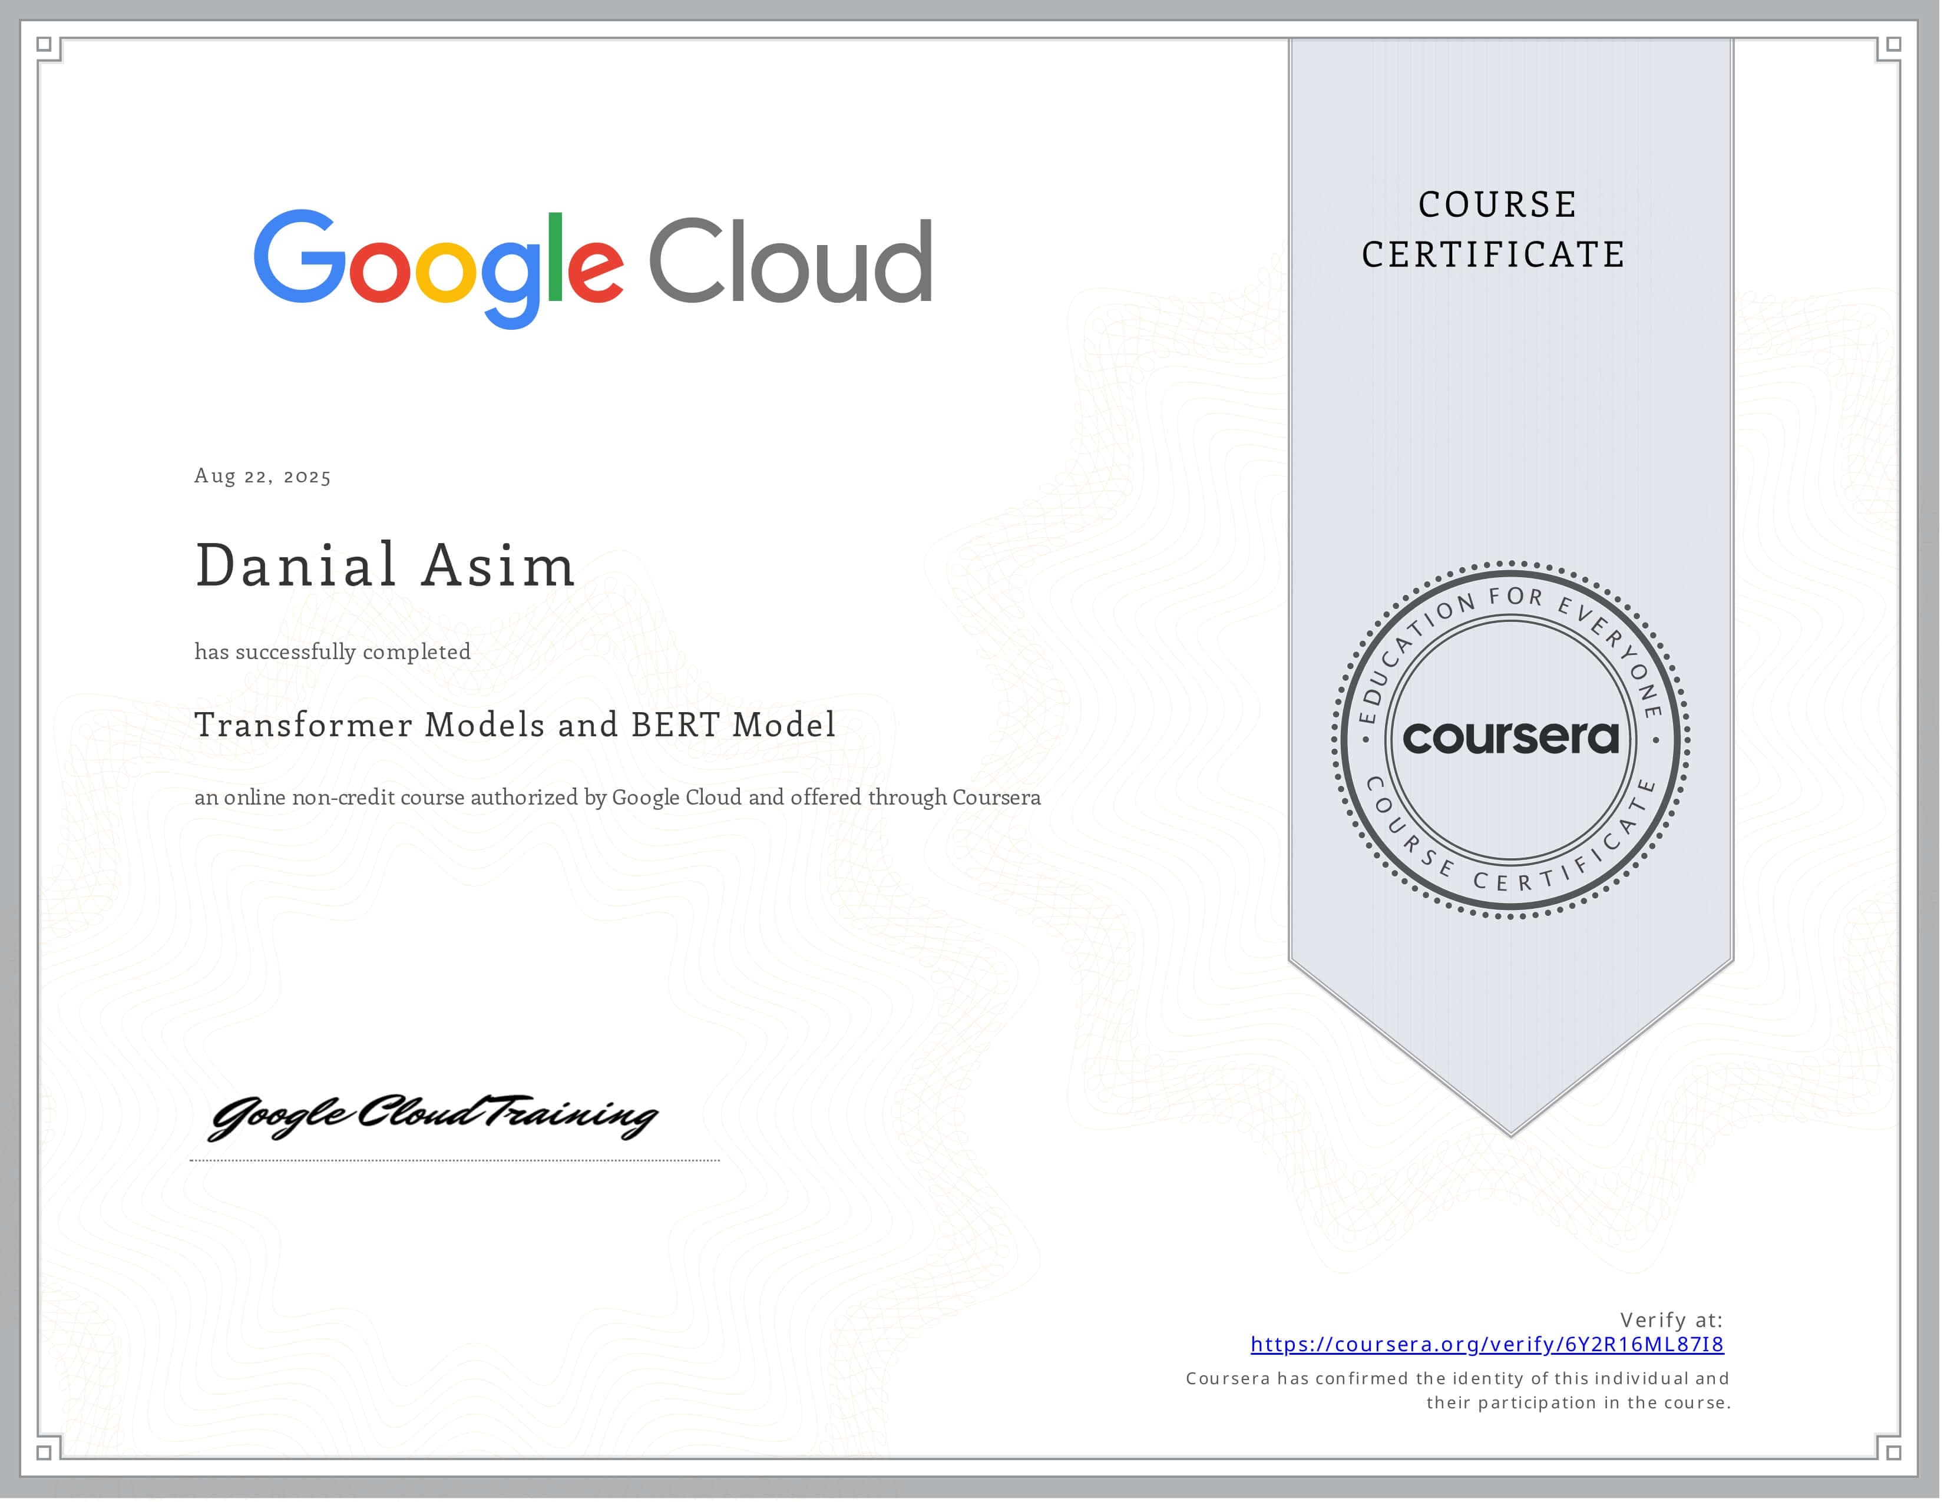Click the Aug 22, 2025 date
The height and width of the screenshot is (1502, 1944).
pos(263,476)
